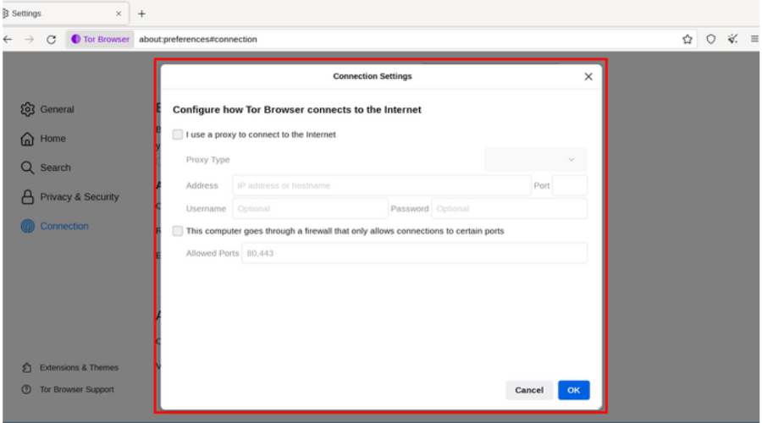This screenshot has width=762, height=423.
Task: Close the Connection Settings dialog
Action: (588, 77)
